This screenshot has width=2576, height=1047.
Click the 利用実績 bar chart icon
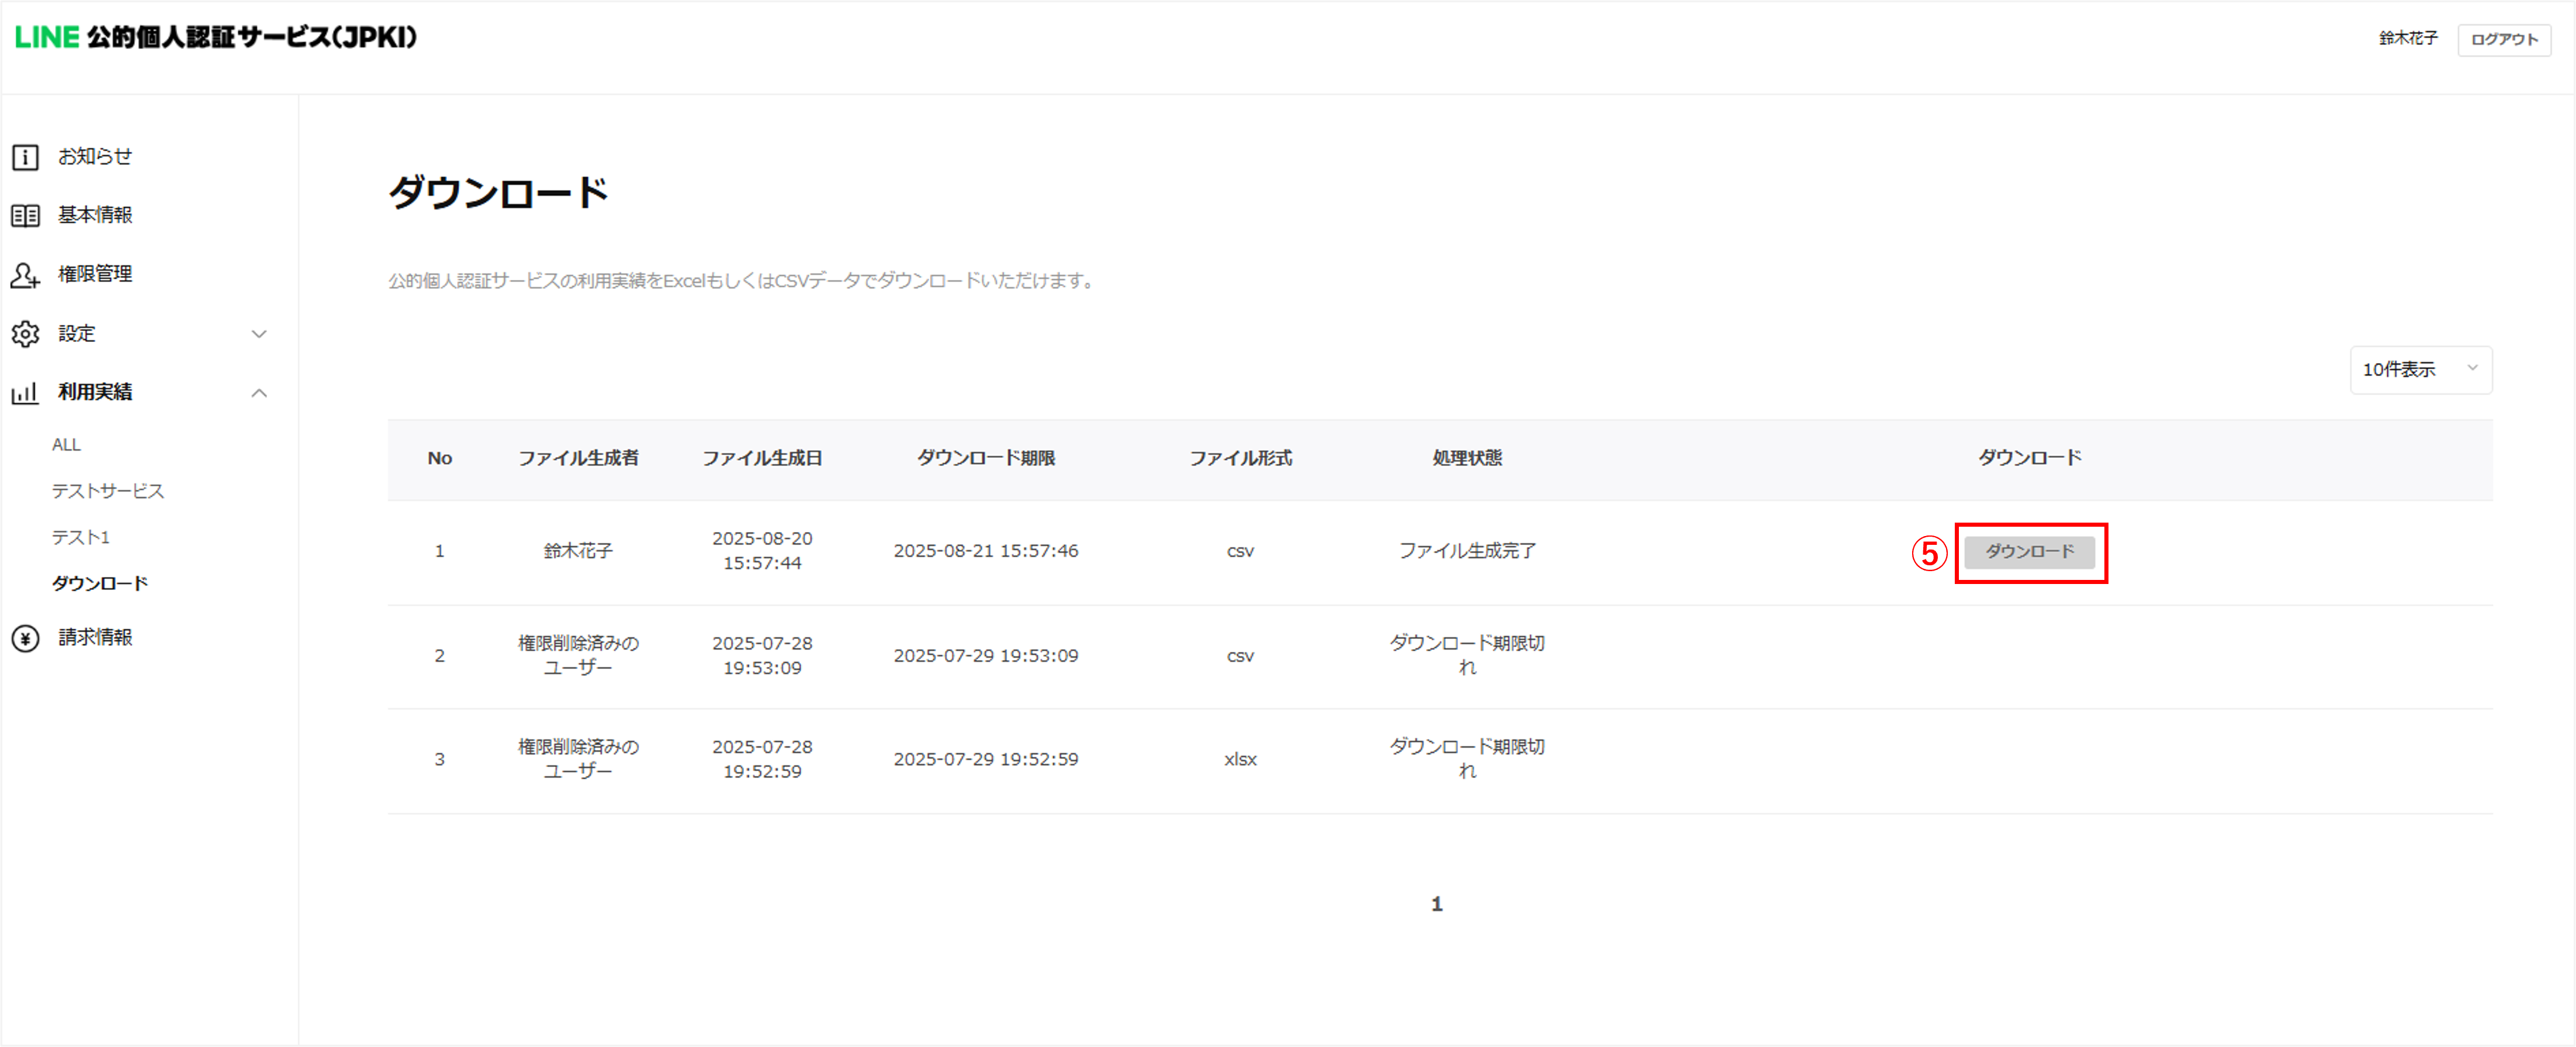(x=25, y=392)
